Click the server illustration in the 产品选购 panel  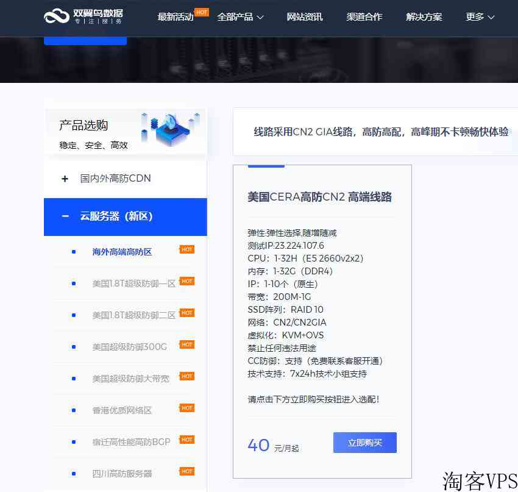[171, 129]
